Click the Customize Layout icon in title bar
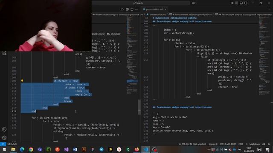The image size is (273, 153). click(232, 3)
